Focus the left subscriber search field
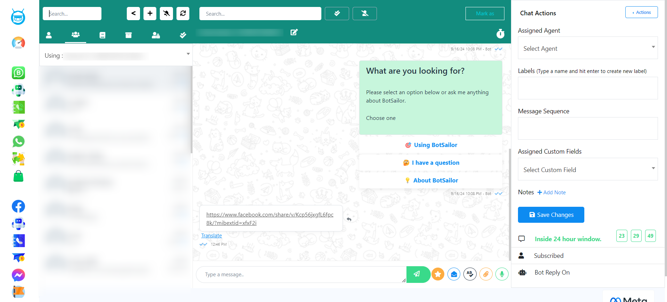The width and height of the screenshot is (667, 302). pos(72,14)
